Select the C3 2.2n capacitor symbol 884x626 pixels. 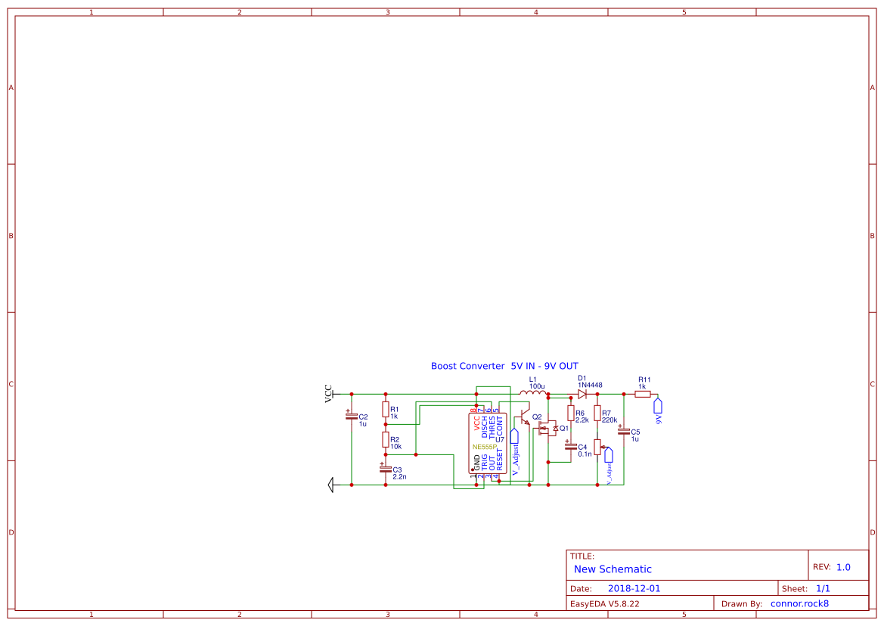386,469
